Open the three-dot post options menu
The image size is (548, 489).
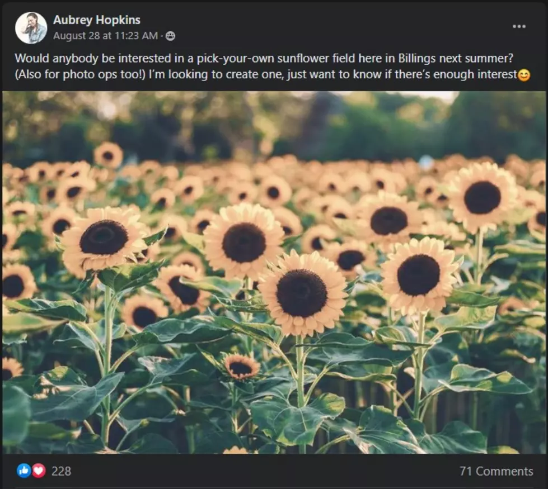point(519,26)
